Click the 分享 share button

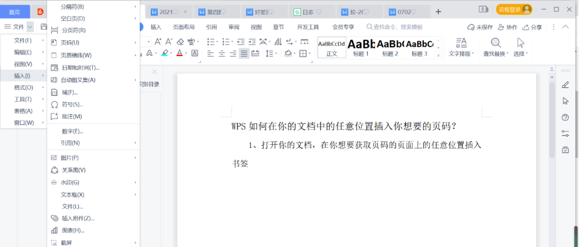[x=532, y=27]
